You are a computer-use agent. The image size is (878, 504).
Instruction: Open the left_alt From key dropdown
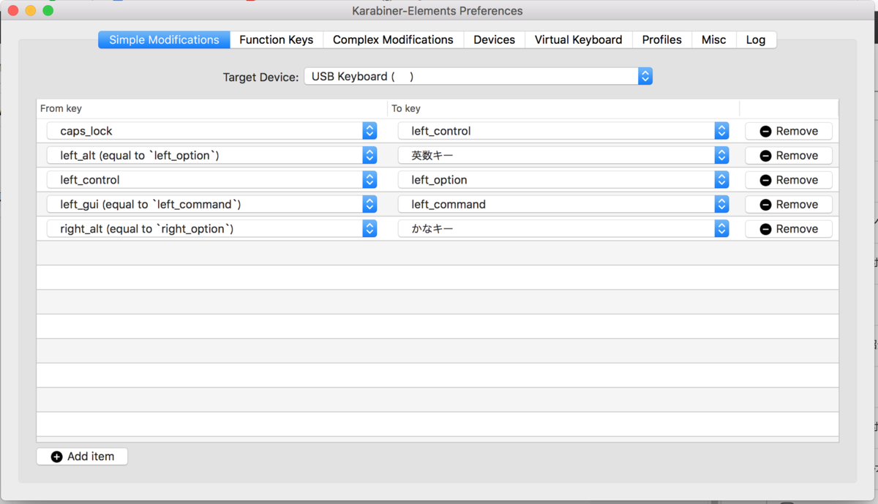tap(212, 155)
